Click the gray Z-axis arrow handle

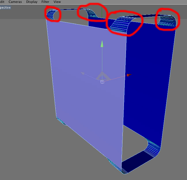coord(82,73)
